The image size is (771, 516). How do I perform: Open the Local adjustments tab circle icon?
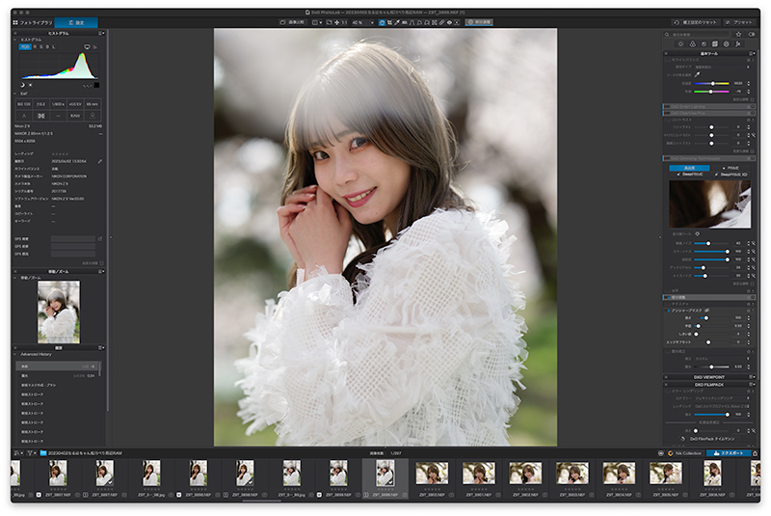coord(727,43)
